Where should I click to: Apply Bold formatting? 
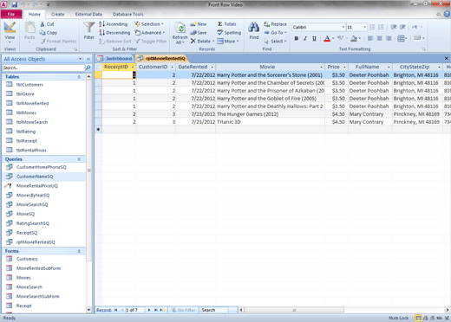pos(297,38)
